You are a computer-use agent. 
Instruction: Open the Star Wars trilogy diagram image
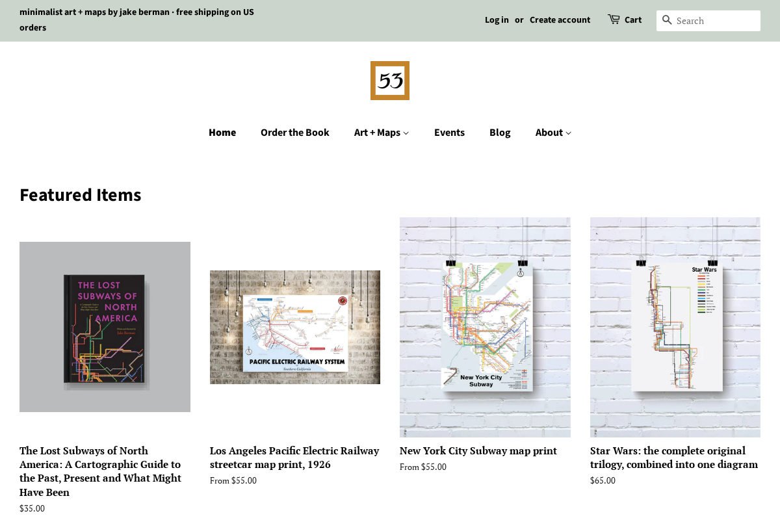click(675, 327)
